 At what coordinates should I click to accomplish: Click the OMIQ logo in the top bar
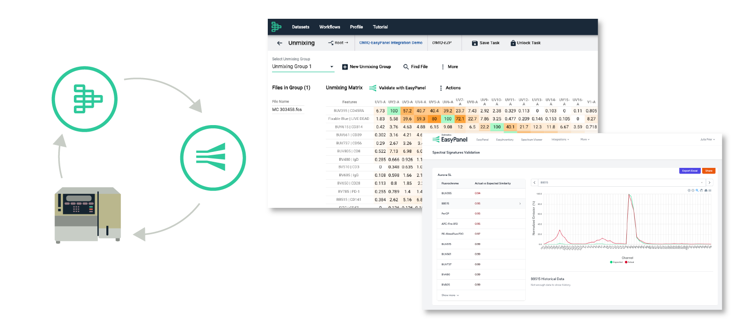pos(276,27)
